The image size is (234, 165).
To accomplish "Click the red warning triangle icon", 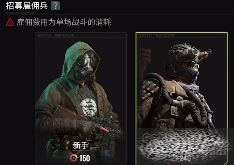I will coord(10,22).
